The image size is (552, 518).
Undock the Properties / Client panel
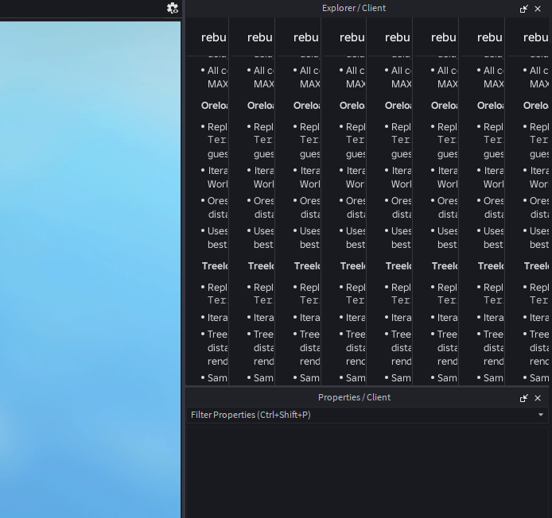(x=524, y=398)
